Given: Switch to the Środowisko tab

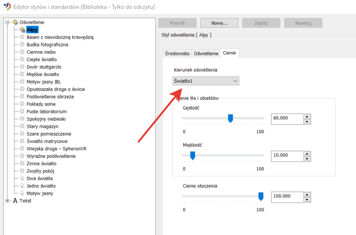Looking at the screenshot, I should (177, 53).
